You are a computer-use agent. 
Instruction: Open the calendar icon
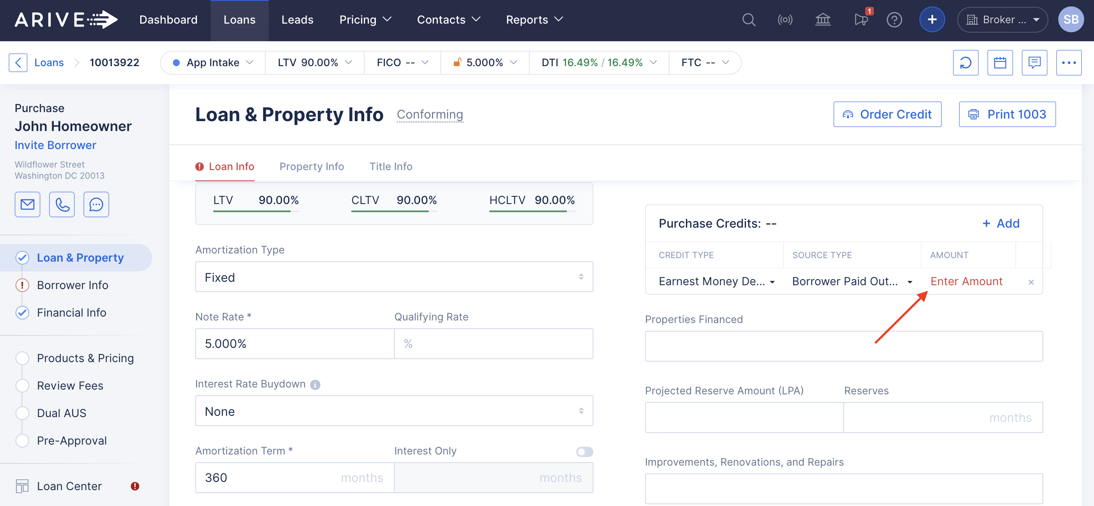[x=1000, y=63]
